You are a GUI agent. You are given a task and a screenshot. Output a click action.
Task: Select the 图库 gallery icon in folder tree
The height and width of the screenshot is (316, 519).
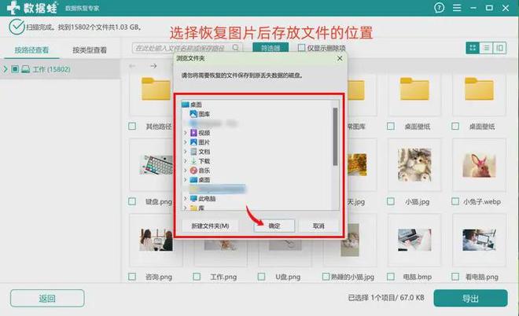193,114
